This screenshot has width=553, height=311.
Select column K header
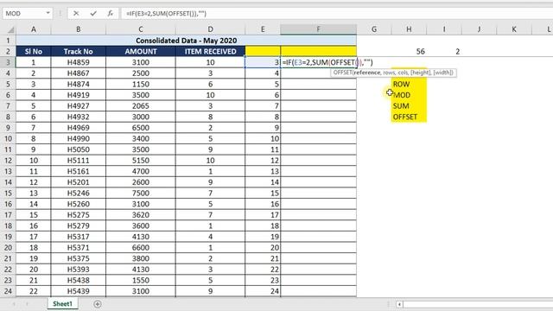point(514,29)
